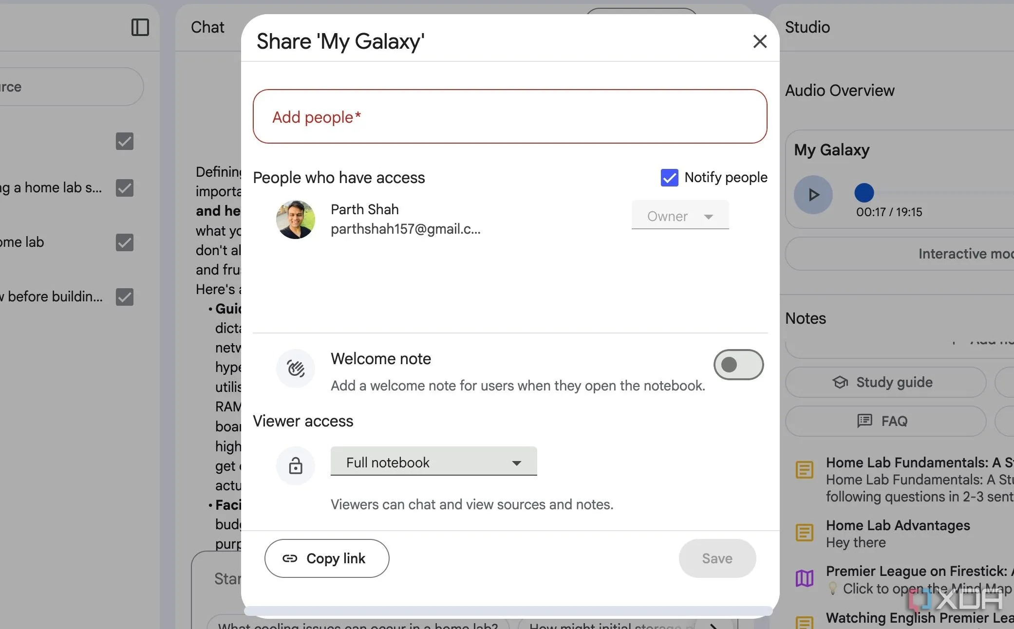Click the Add people input field
This screenshot has width=1014, height=629.
tap(510, 117)
